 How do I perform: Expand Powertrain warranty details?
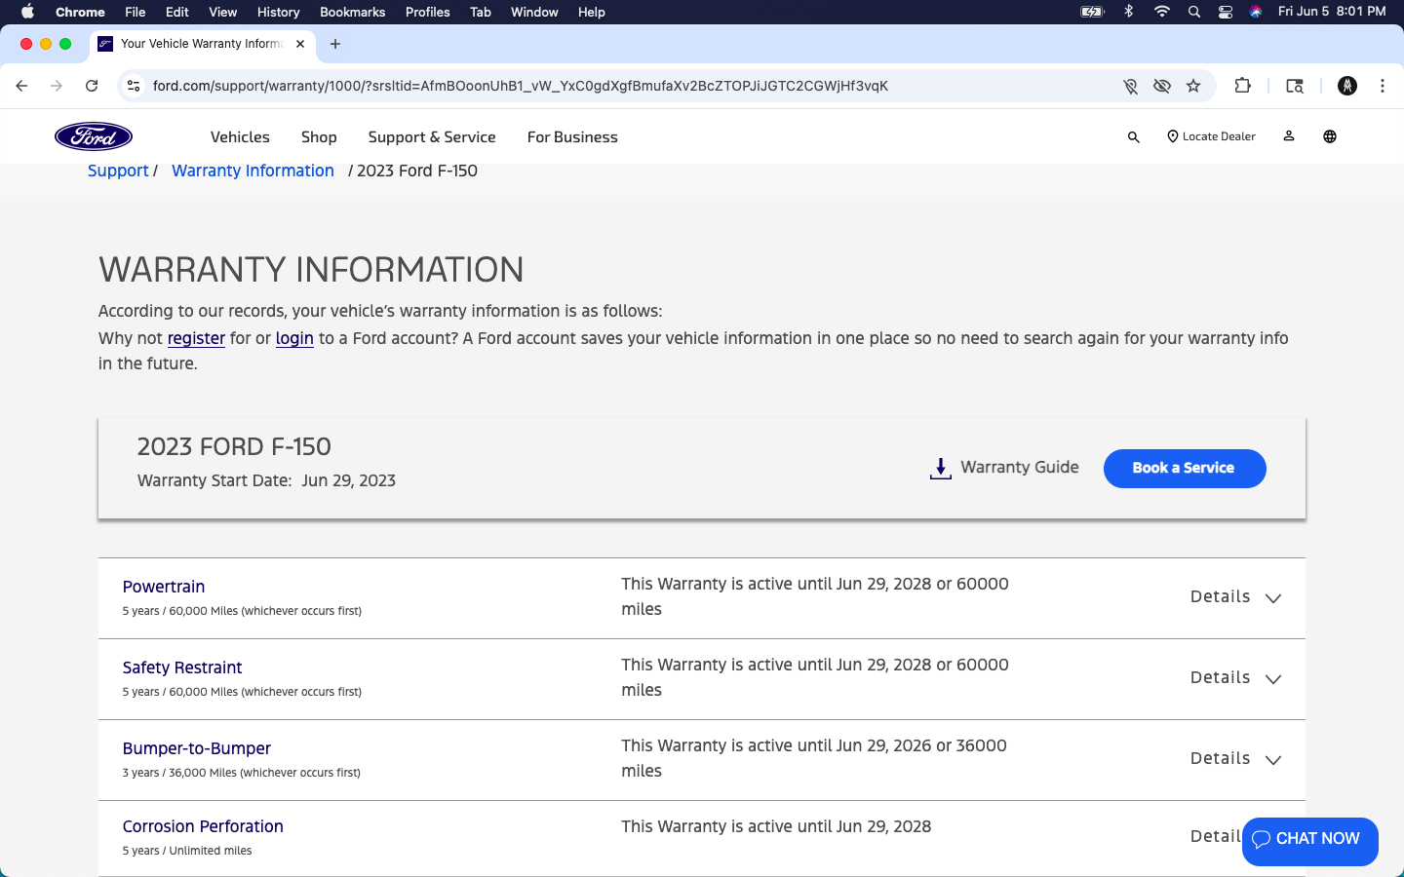[1235, 597]
